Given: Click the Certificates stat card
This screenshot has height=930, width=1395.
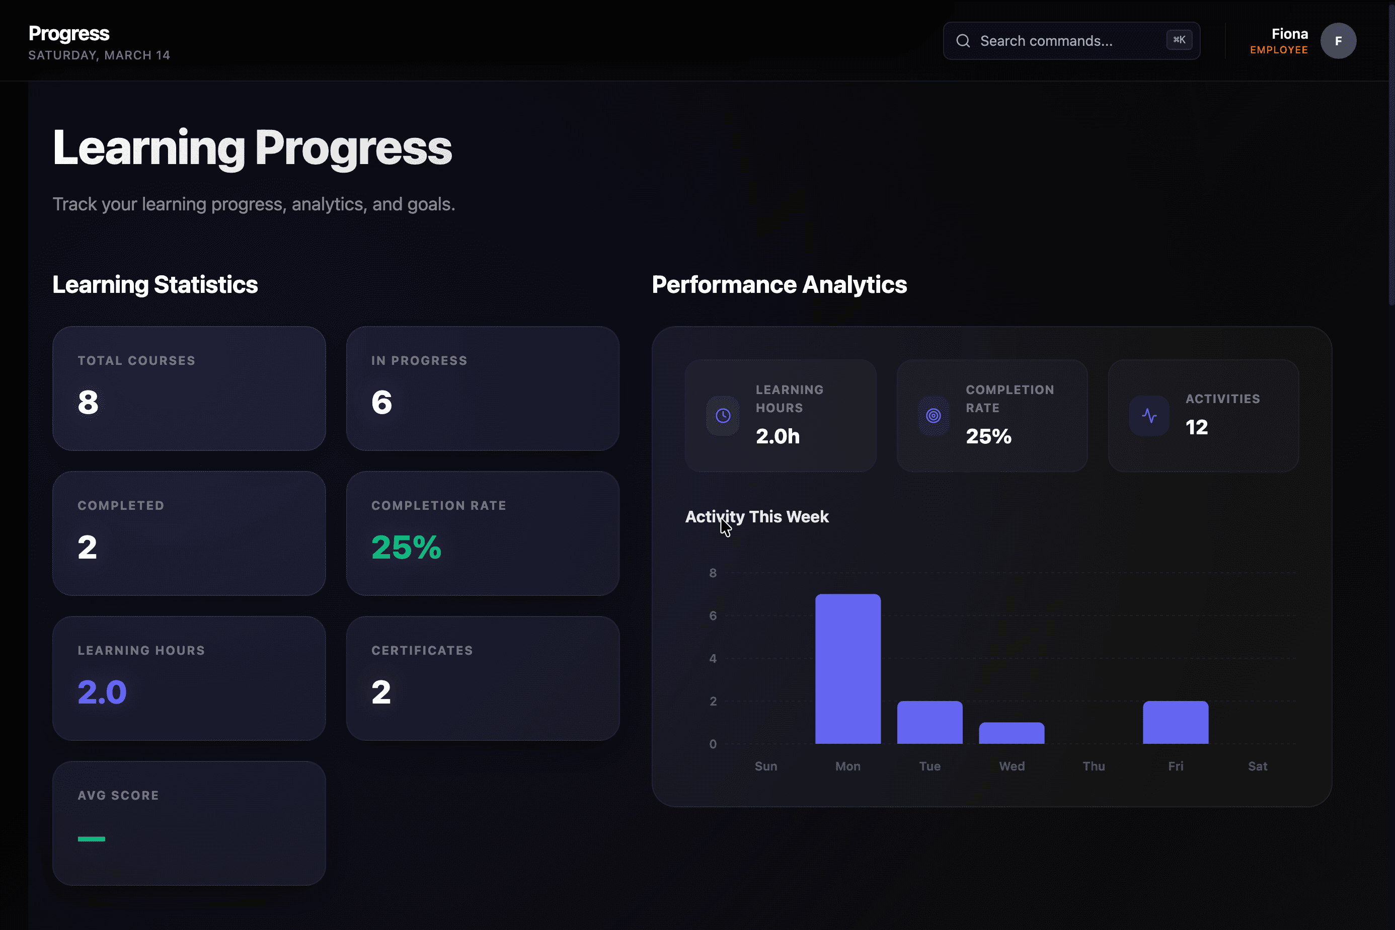Looking at the screenshot, I should [482, 678].
